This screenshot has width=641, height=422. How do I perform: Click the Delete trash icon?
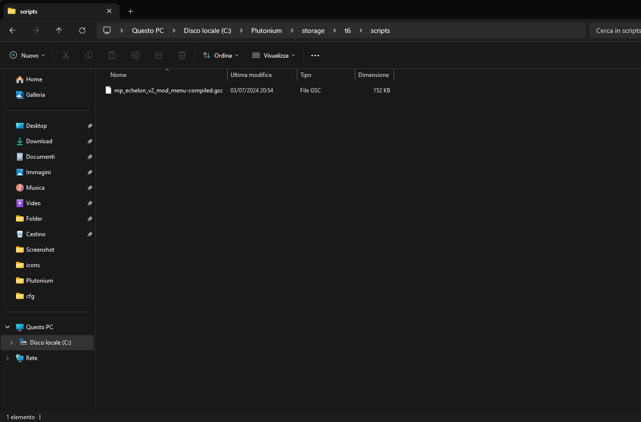click(182, 56)
